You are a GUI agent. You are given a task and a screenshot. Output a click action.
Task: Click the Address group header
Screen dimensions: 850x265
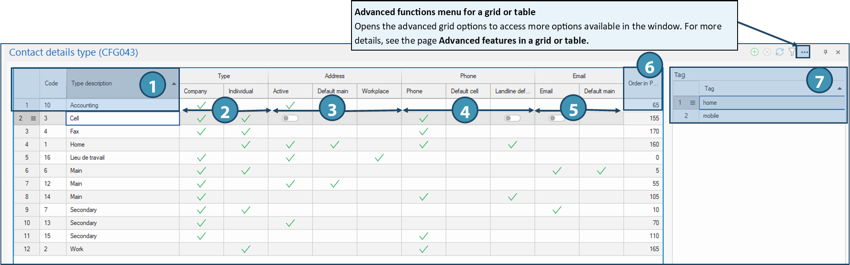click(x=335, y=76)
